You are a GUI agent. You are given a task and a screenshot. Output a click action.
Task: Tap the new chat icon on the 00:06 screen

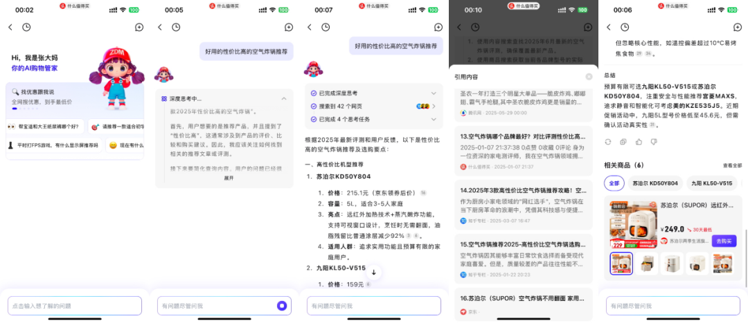coord(738,28)
